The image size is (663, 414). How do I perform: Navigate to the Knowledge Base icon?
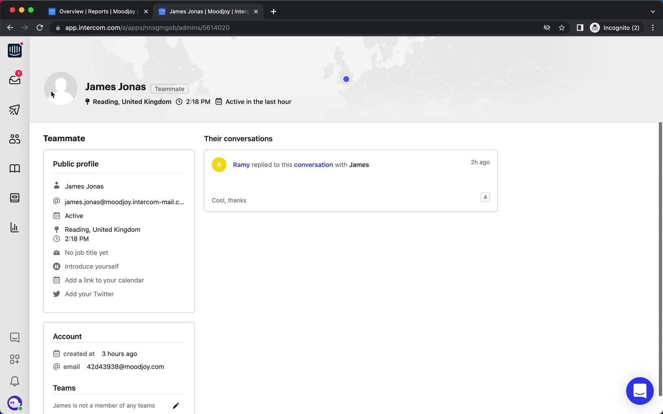[x=14, y=168]
